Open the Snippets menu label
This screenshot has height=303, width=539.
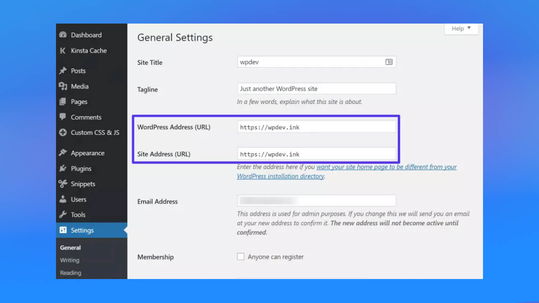(x=83, y=183)
